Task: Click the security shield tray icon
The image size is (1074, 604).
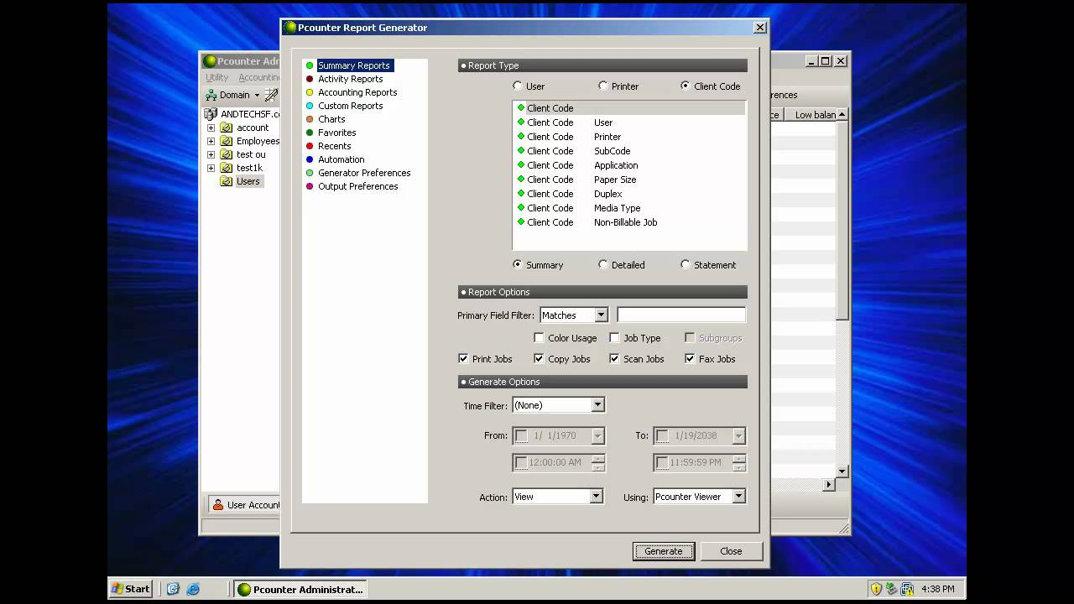Action: pyautogui.click(x=876, y=589)
